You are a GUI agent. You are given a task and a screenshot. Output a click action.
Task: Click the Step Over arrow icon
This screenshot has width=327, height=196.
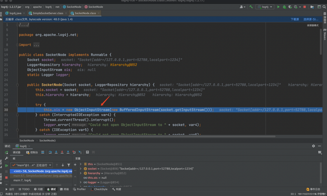click(50, 152)
